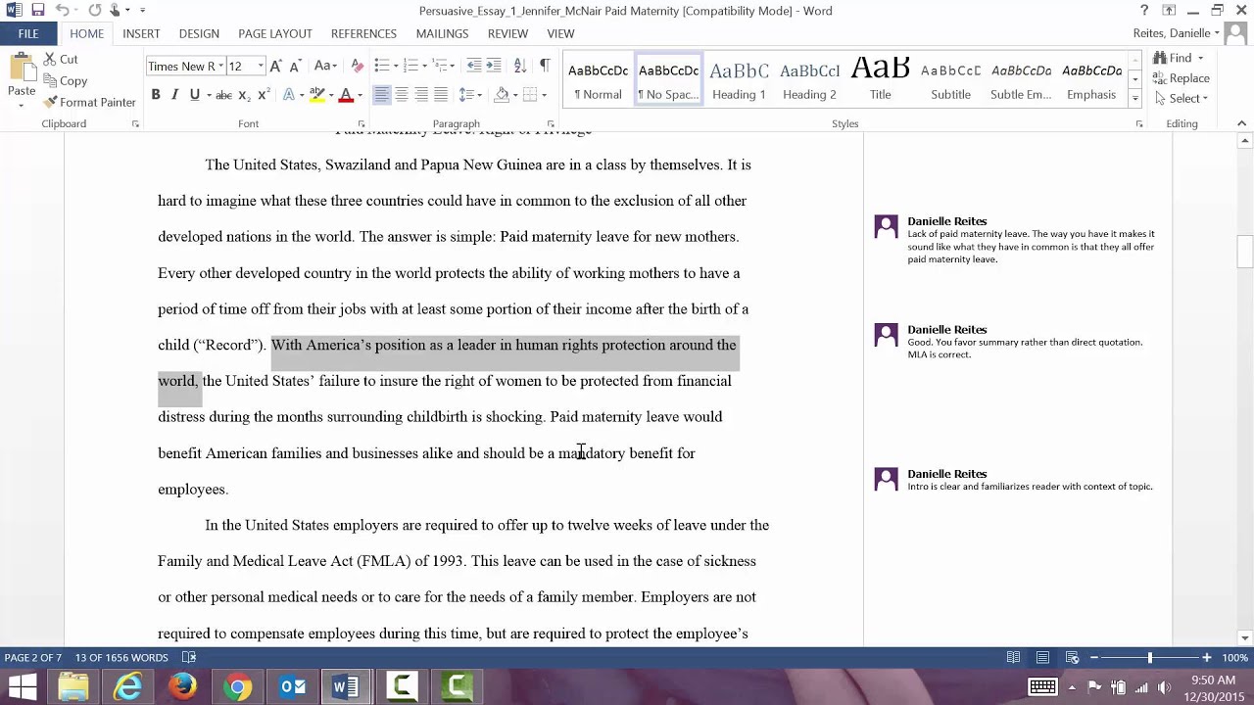Switch to the DESIGN tab

(x=199, y=33)
